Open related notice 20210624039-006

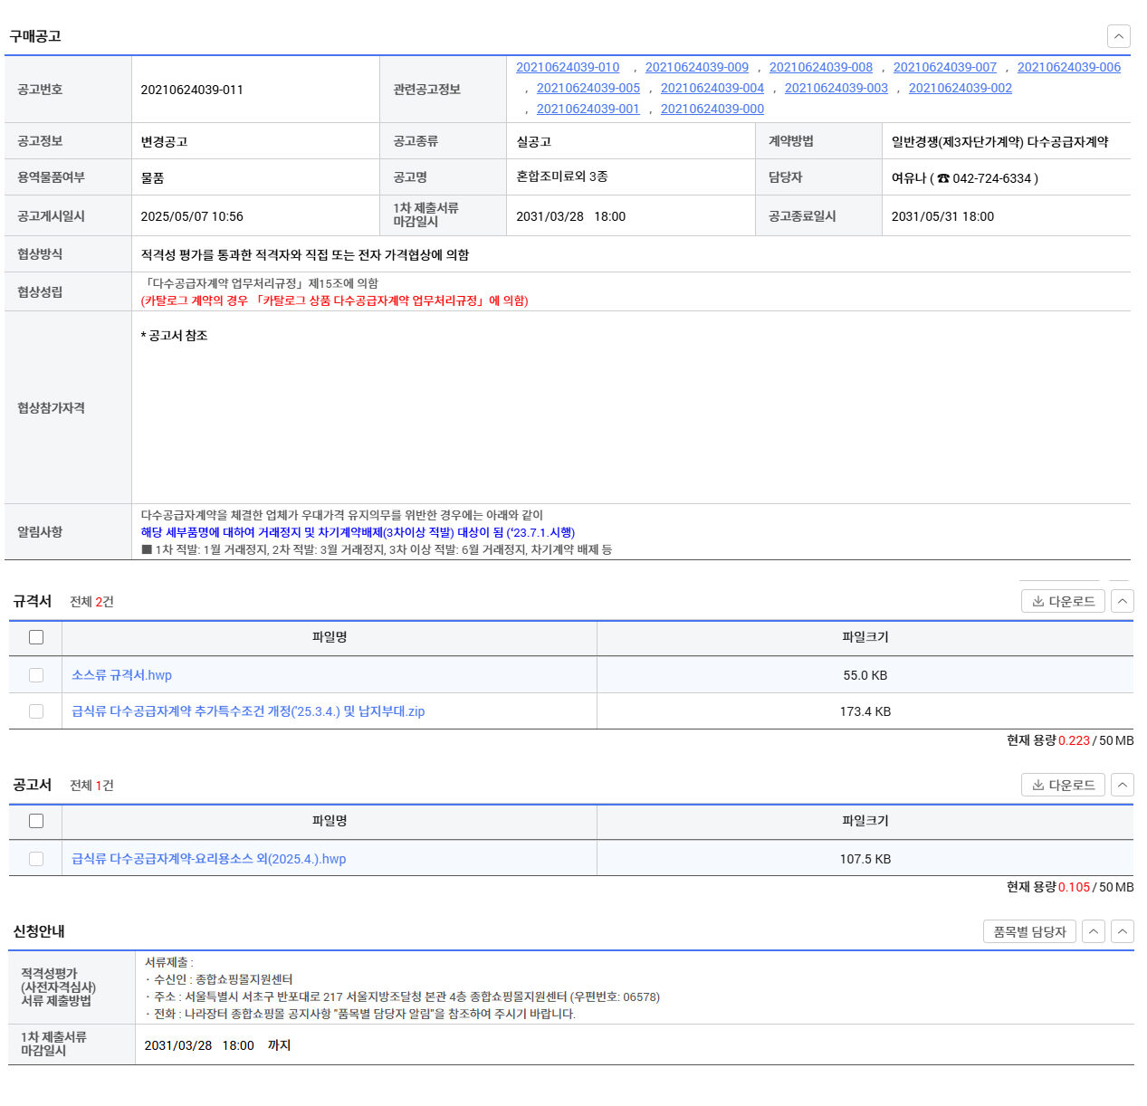click(x=1068, y=67)
